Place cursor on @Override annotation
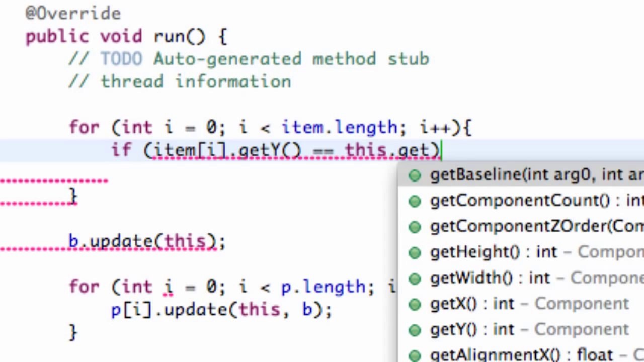Screen dimensions: 644x362 click(x=73, y=13)
